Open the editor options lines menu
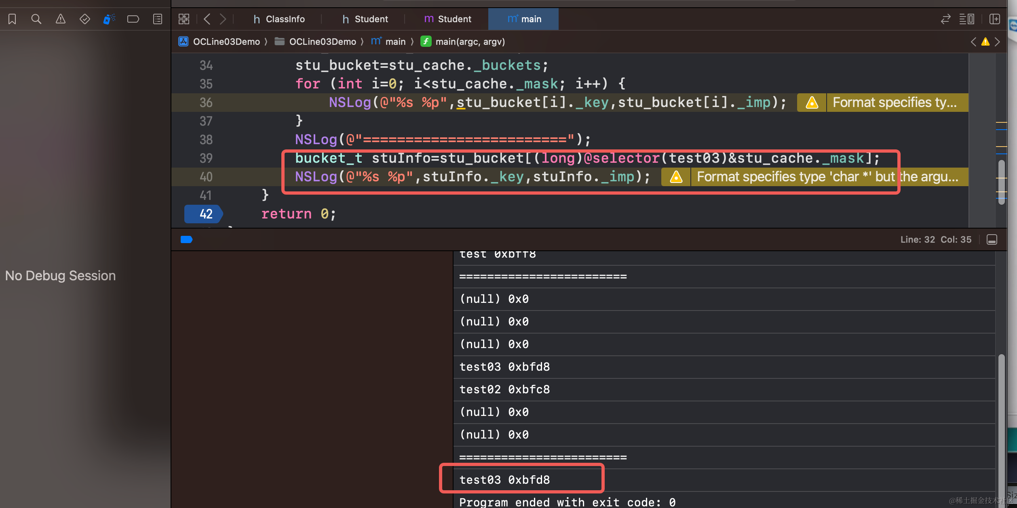This screenshot has height=508, width=1017. 966,19
